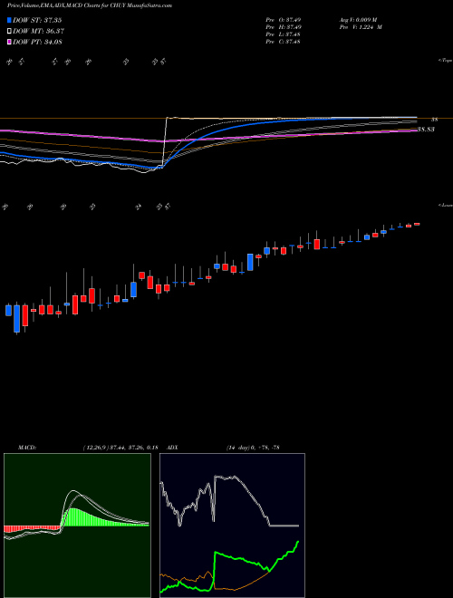
Task: Click the magenta DOW PT legend swatch
Action: 9,42
